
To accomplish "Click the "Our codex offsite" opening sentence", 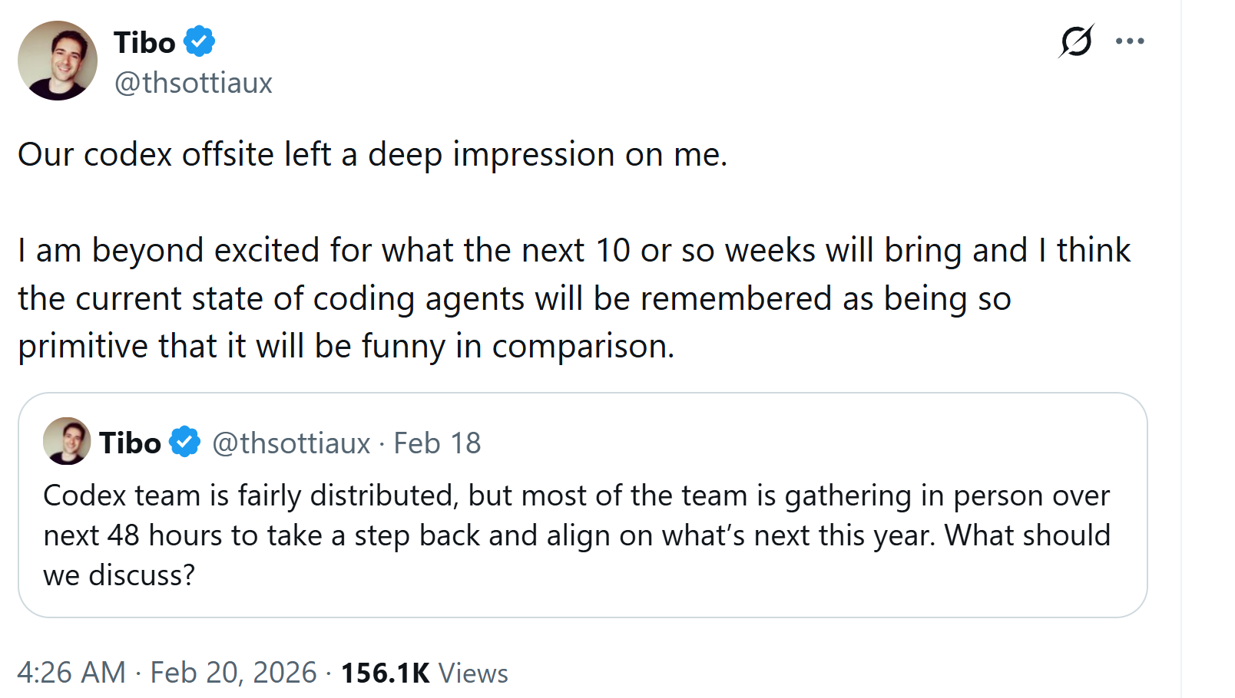I will (x=372, y=154).
